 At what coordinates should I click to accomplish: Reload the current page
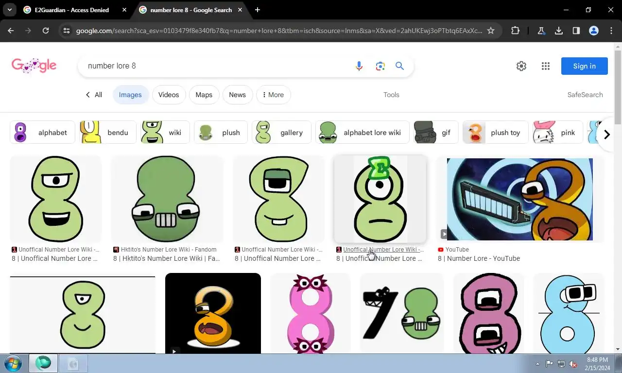point(46,31)
